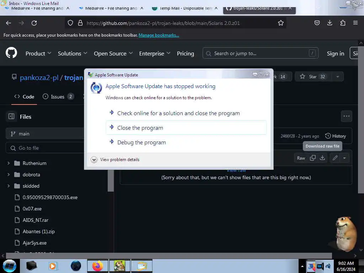Edit the file with the pencil icon
The width and height of the screenshot is (364, 273).
pyautogui.click(x=335, y=158)
